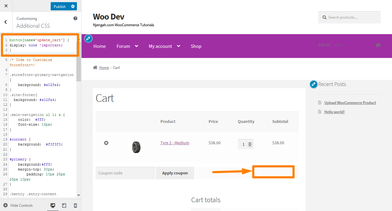Click the '#primary {' CSS line
The width and height of the screenshot is (392, 211).
(x=20, y=159)
